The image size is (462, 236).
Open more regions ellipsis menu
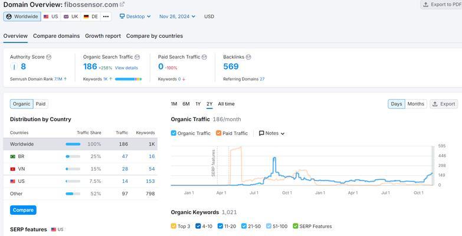pyautogui.click(x=106, y=17)
